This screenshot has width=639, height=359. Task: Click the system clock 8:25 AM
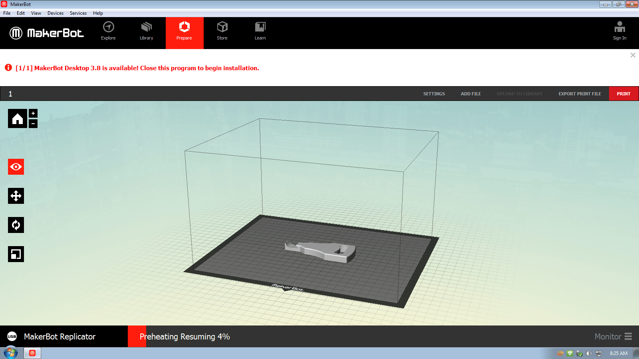pyautogui.click(x=618, y=353)
